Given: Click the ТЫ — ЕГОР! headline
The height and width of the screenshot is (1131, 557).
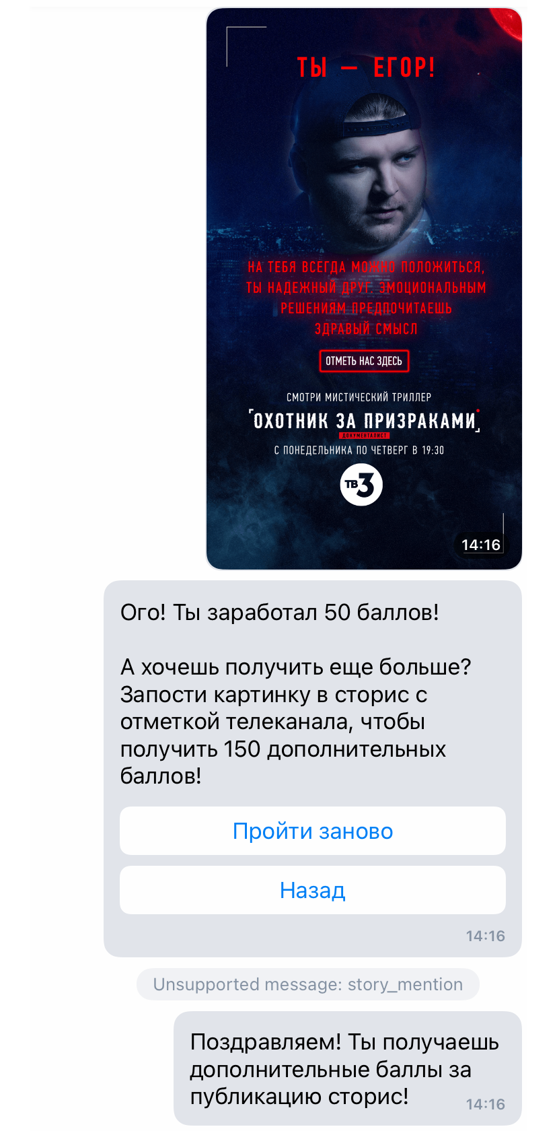Looking at the screenshot, I should coord(367,67).
